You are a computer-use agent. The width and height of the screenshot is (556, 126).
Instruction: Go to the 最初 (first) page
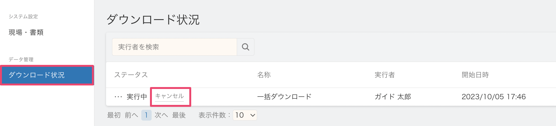click(114, 115)
